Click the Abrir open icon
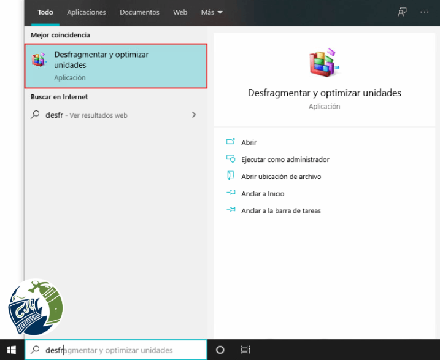This screenshot has width=440, height=360. point(230,142)
